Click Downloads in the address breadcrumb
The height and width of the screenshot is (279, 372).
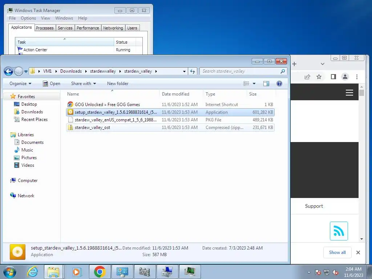point(71,71)
